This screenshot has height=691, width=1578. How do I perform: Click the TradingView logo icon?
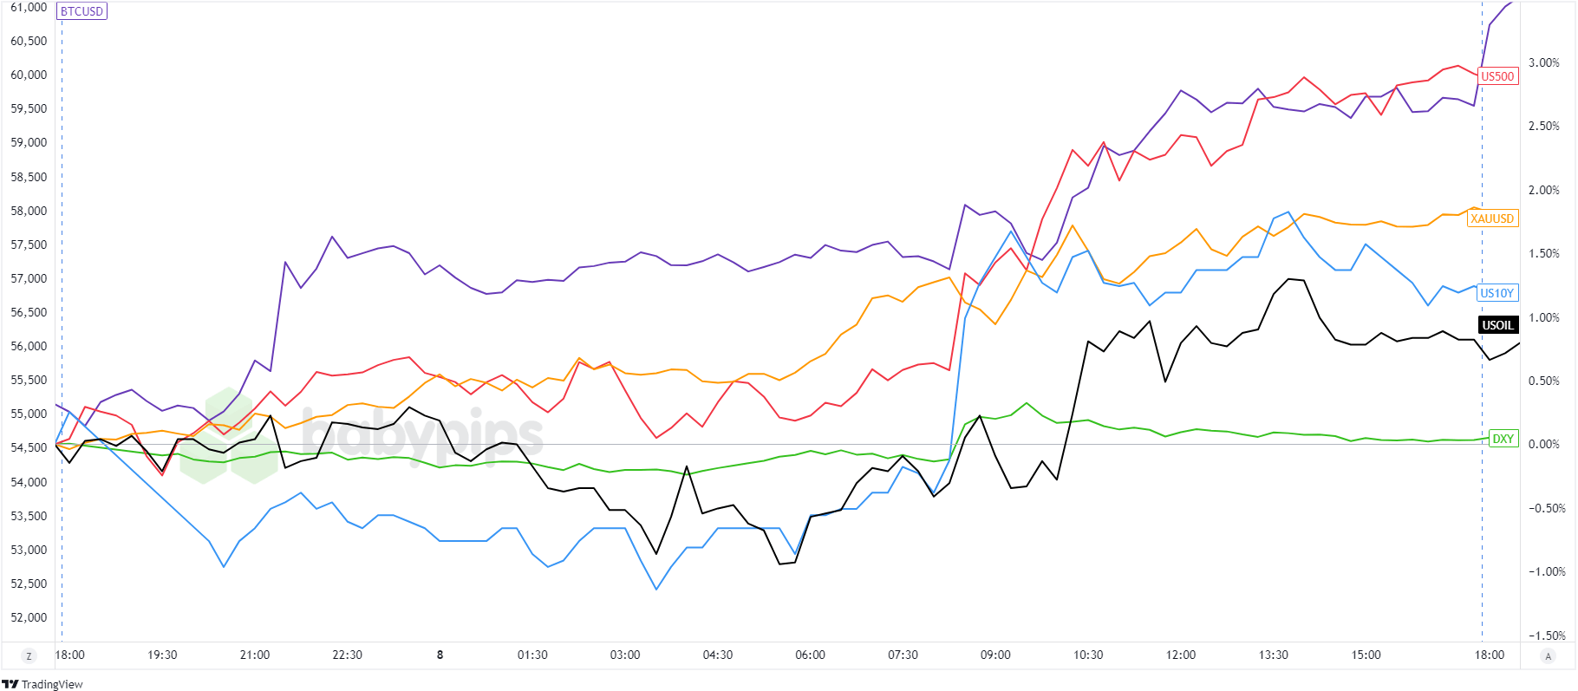(x=10, y=684)
